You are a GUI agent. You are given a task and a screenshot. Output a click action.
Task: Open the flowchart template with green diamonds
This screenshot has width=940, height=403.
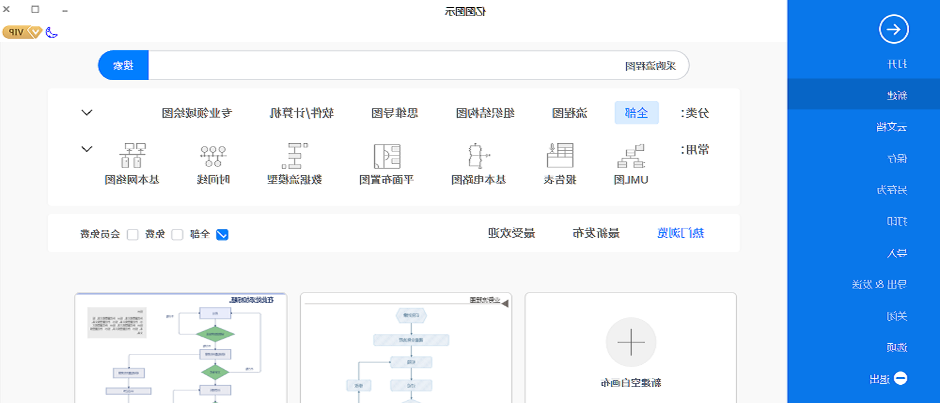click(181, 348)
